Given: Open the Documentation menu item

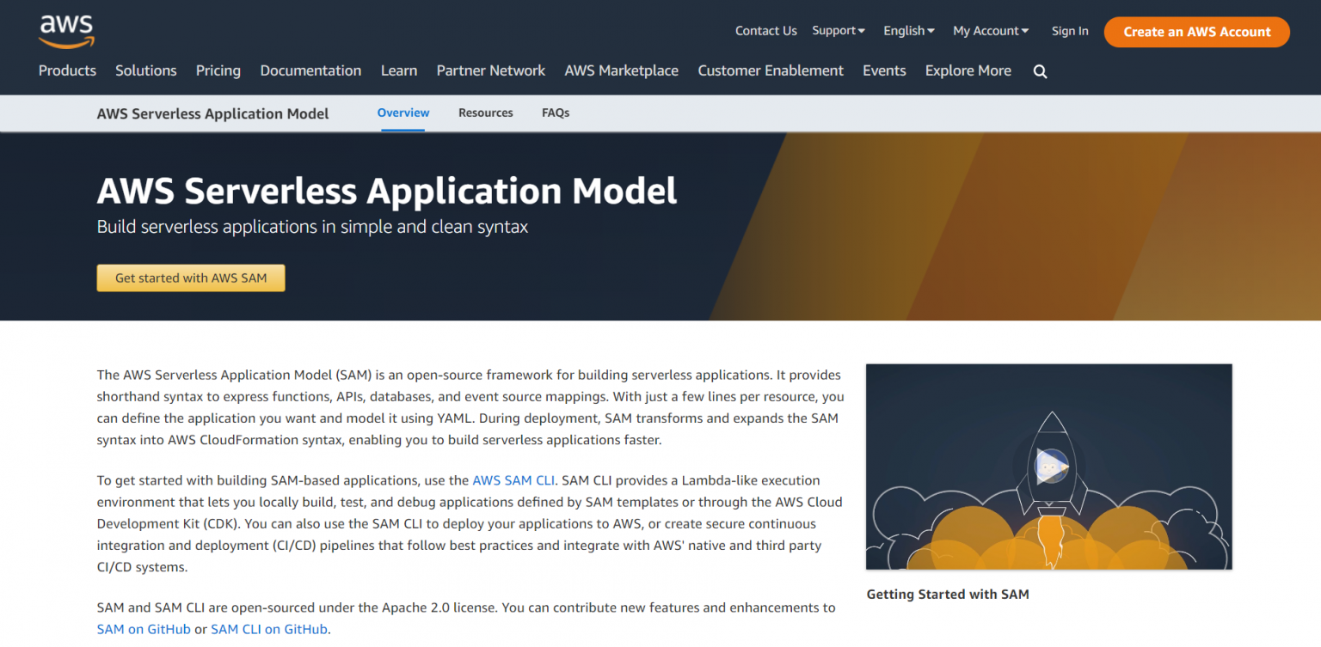Looking at the screenshot, I should (x=310, y=70).
